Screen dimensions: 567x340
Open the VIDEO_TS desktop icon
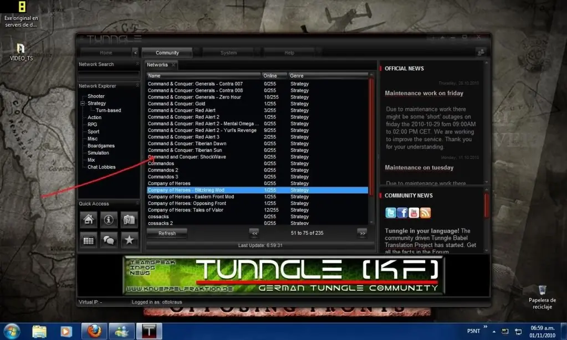click(21, 53)
